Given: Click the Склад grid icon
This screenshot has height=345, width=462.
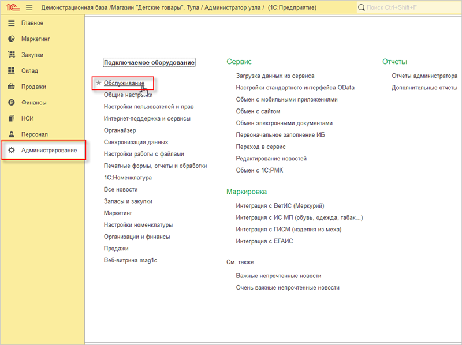Looking at the screenshot, I should tap(11, 71).
